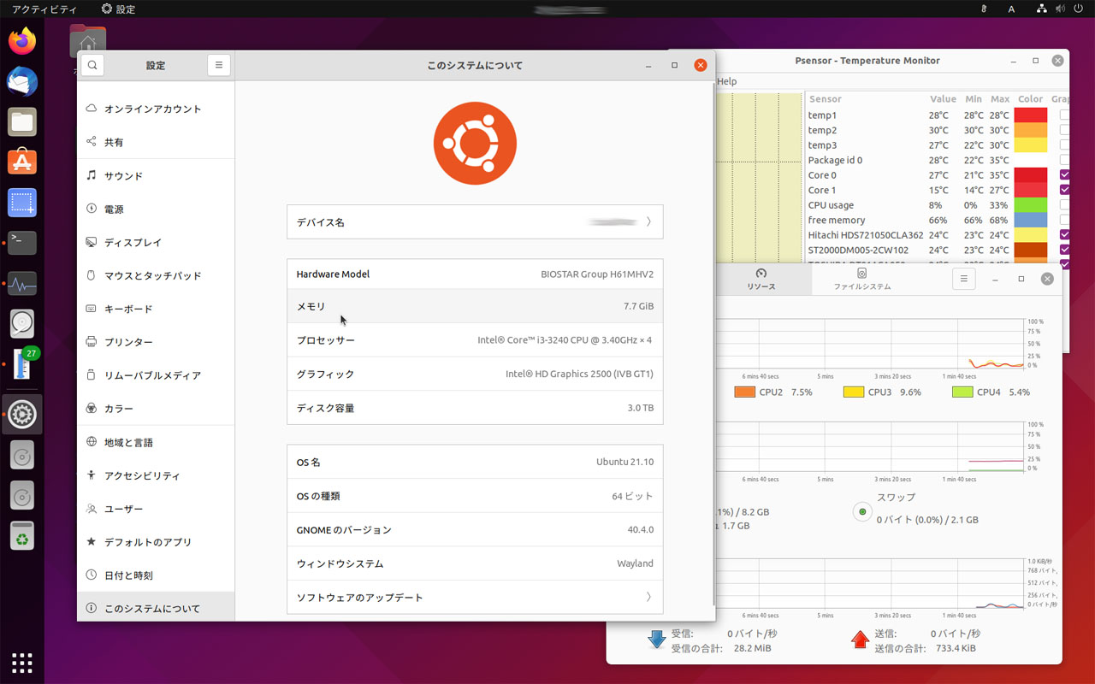Sort Psensor list by Max column header
Viewport: 1095px width, 684px height.
tap(1000, 99)
